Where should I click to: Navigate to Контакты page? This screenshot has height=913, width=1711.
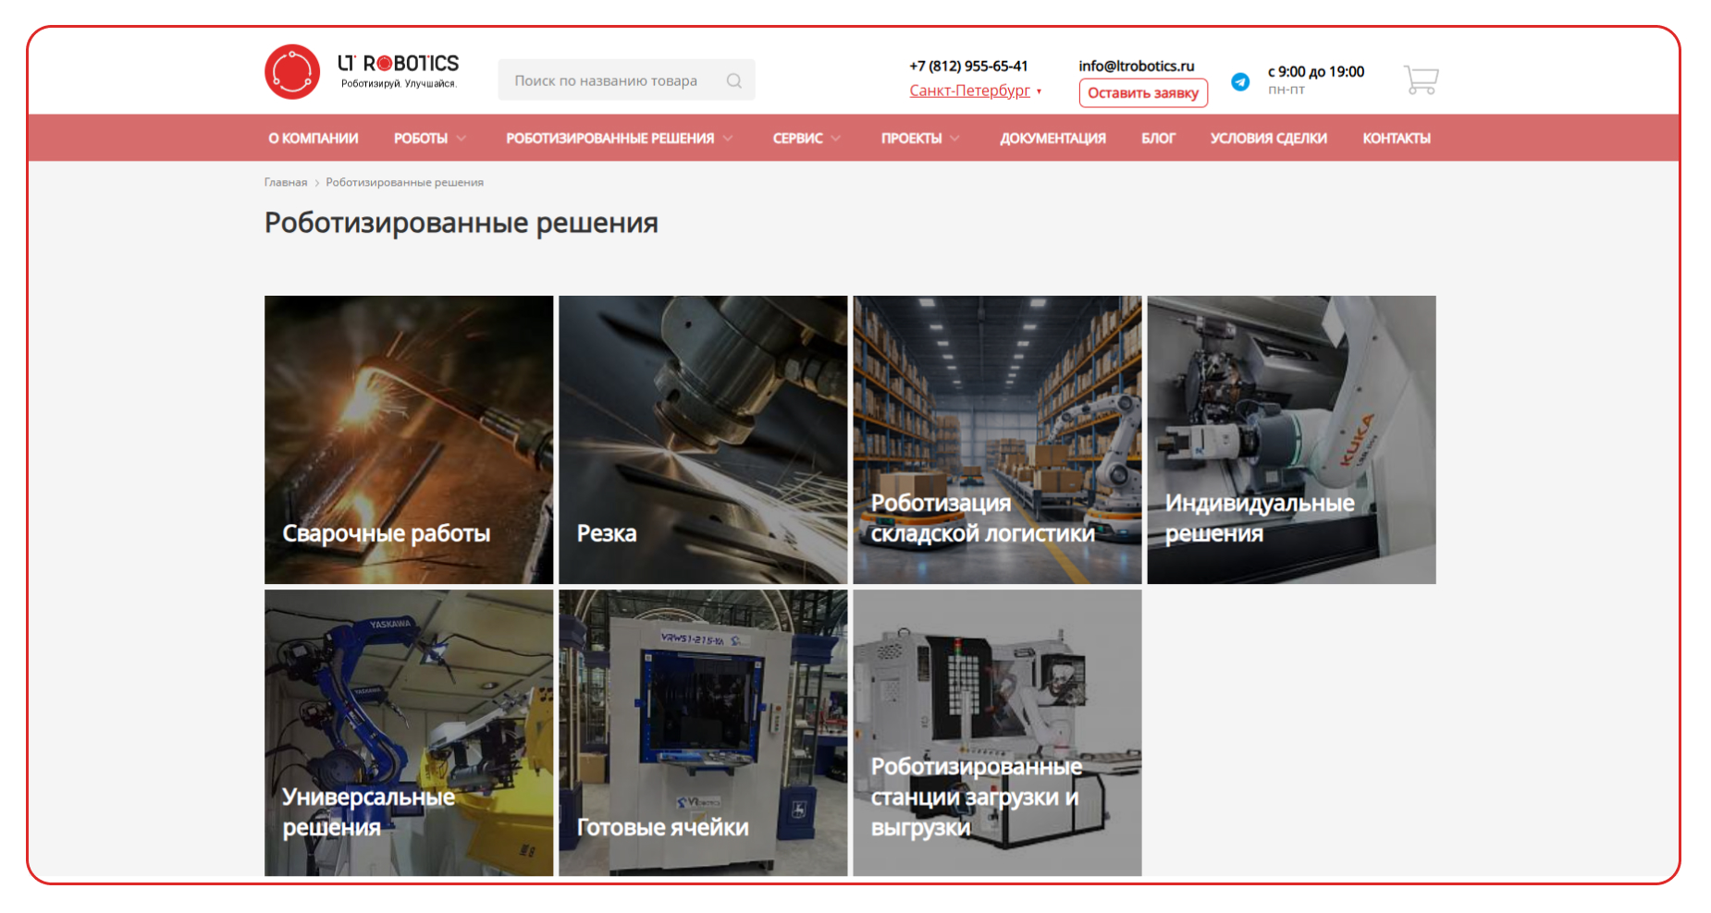(x=1396, y=139)
